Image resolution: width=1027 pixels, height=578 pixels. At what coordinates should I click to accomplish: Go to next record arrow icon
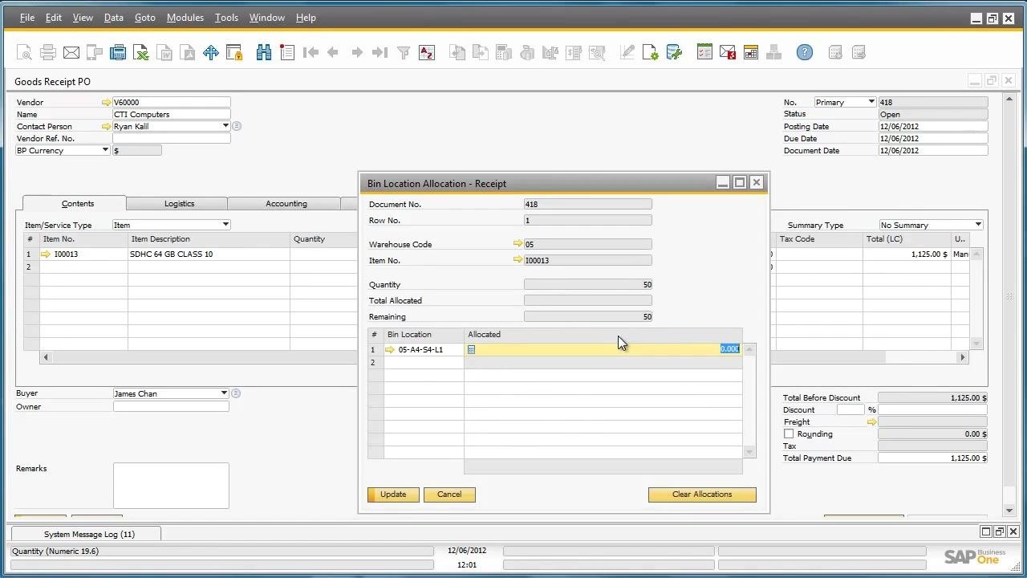tap(357, 53)
